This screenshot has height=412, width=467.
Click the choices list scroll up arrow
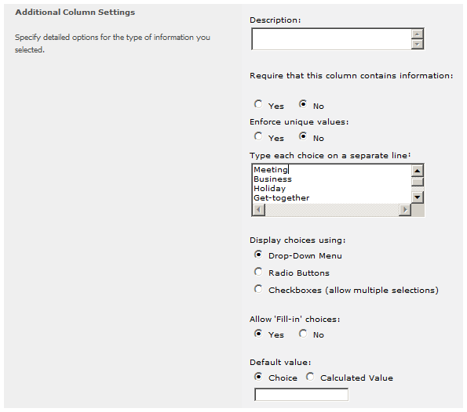coord(418,171)
